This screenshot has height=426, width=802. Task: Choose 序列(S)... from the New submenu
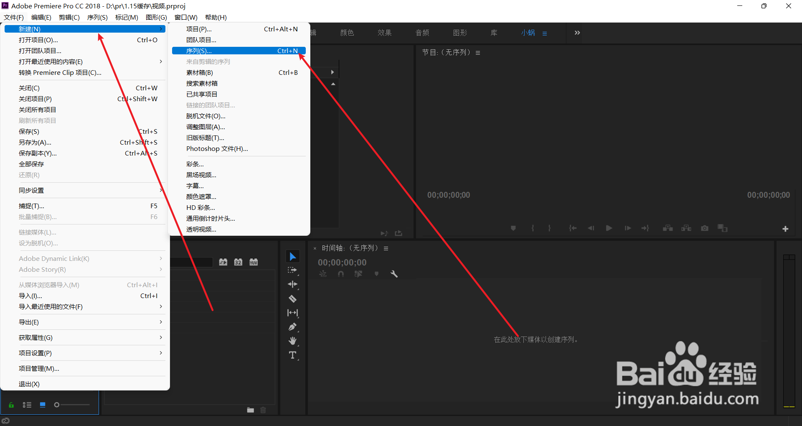point(239,51)
